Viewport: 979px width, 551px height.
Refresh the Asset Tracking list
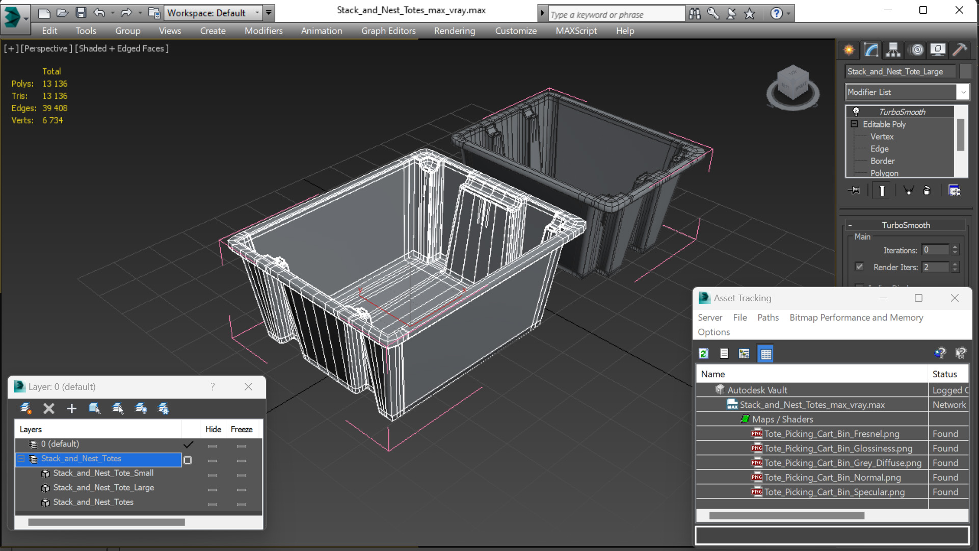pyautogui.click(x=704, y=353)
